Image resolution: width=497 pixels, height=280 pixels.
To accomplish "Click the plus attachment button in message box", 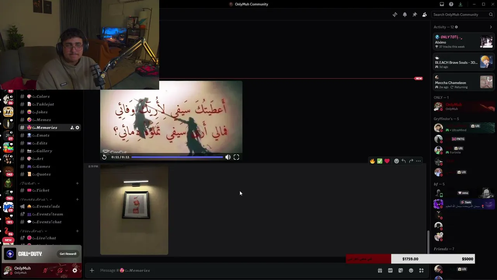I will pos(92,270).
